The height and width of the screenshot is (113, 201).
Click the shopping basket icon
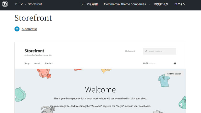(175, 63)
